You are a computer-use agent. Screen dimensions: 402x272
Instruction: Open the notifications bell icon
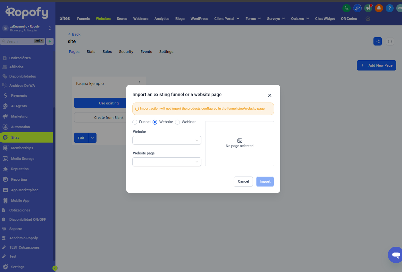(x=379, y=8)
